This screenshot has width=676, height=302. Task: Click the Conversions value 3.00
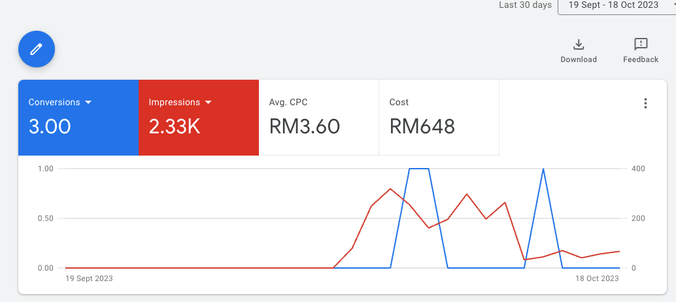50,127
